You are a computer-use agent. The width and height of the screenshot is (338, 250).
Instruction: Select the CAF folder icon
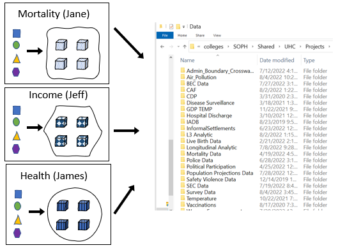(x=183, y=89)
